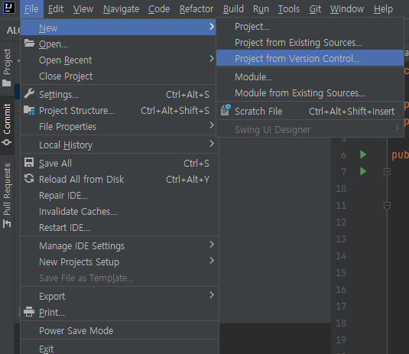Expand the Open Recent submenu
The height and width of the screenshot is (354, 409).
point(119,60)
